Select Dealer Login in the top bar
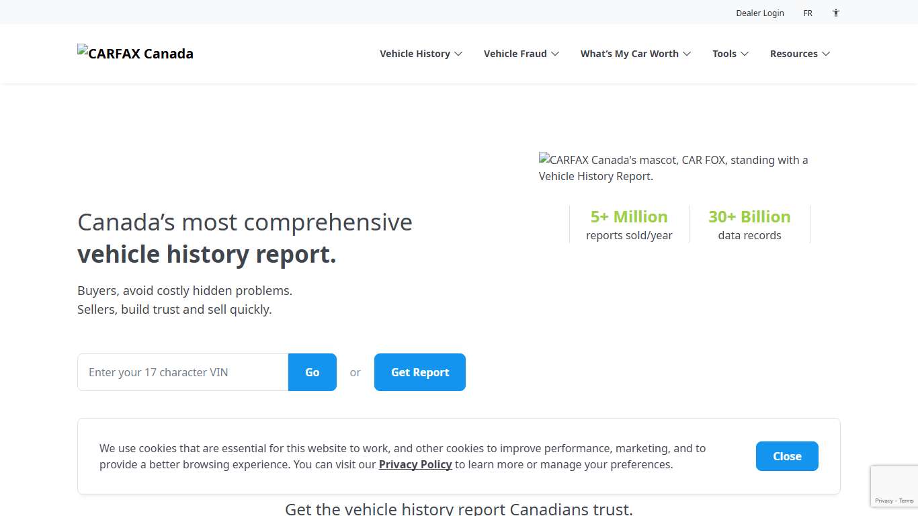918x516 pixels. (x=760, y=13)
